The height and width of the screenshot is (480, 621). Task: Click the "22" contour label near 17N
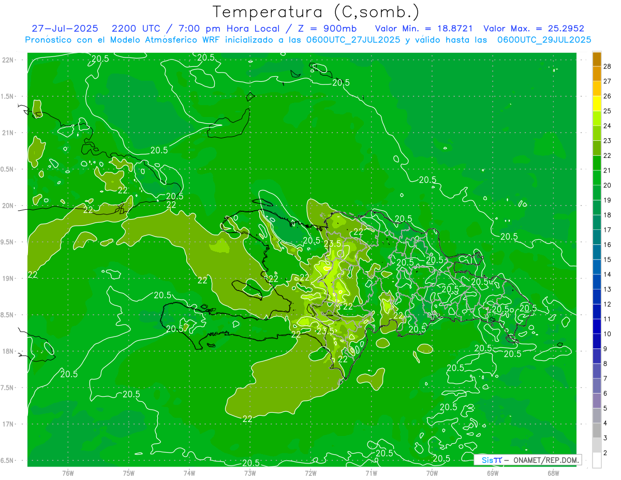pyautogui.click(x=247, y=419)
